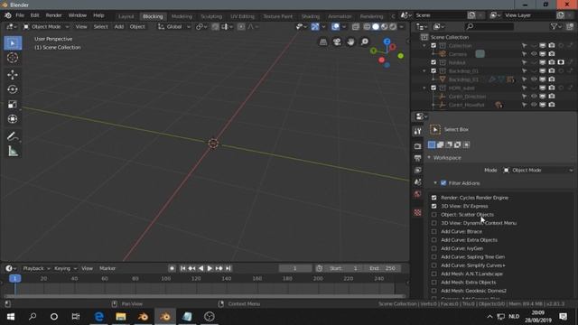Image resolution: width=578 pixels, height=325 pixels.
Task: Click the End frame field
Action: click(x=383, y=268)
